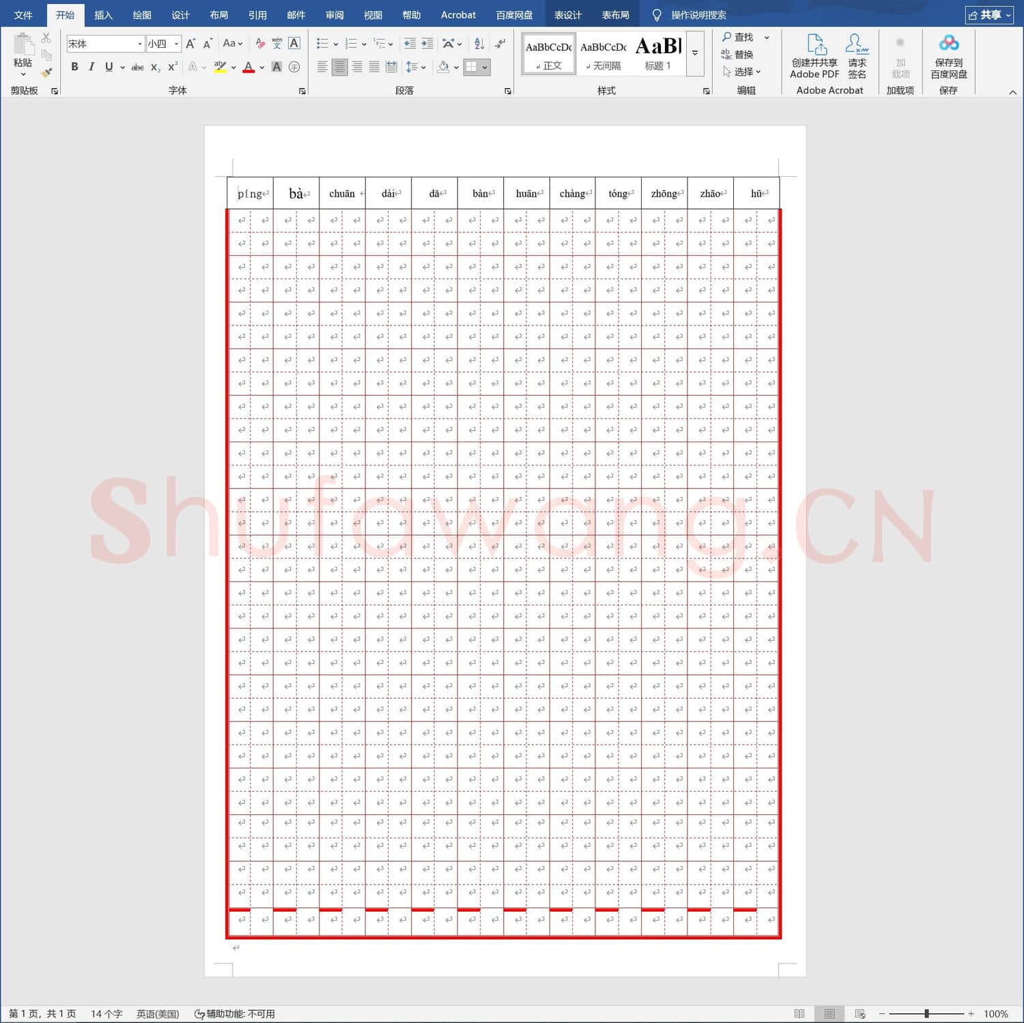Select the 标题 1 (Heading 1) style
Viewport: 1024px width, 1023px height.
tap(658, 53)
